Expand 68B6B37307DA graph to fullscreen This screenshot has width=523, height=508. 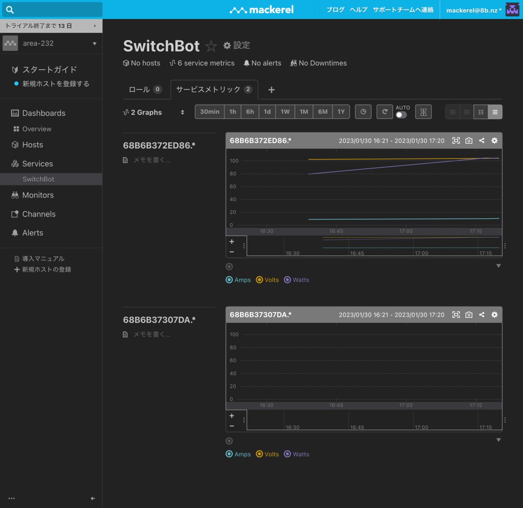(456, 315)
